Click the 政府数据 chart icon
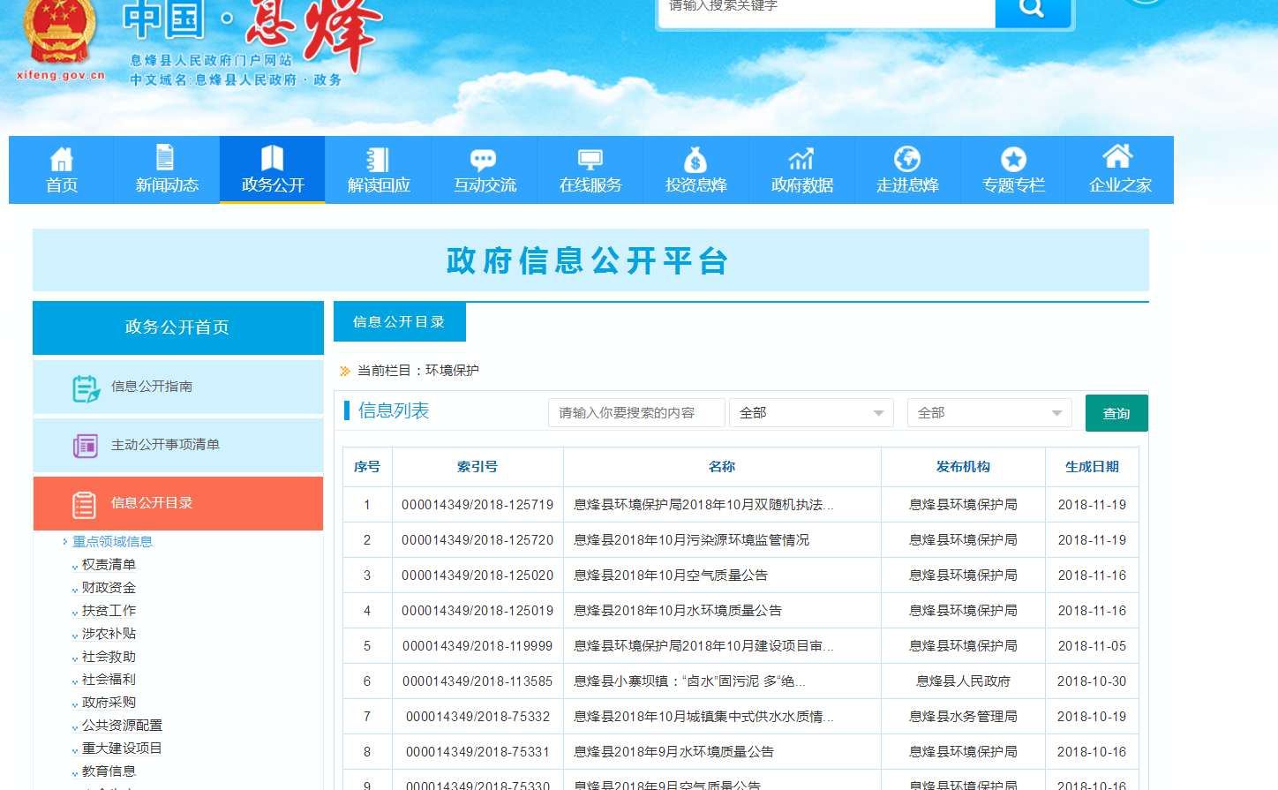The width and height of the screenshot is (1278, 790). click(801, 159)
